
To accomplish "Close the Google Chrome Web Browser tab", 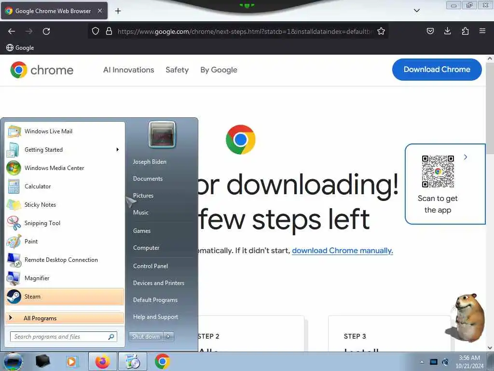I will pos(99,11).
